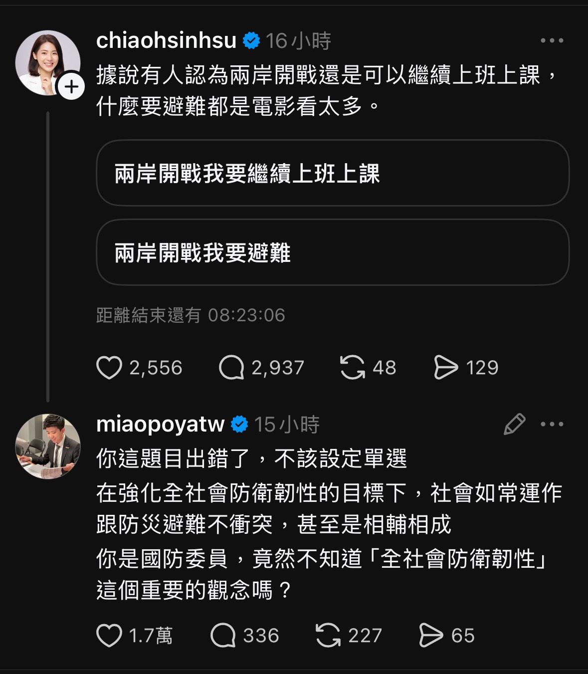588x674 pixels.
Task: Follow chiaohsinhsu using the plus badge
Action: [71, 87]
